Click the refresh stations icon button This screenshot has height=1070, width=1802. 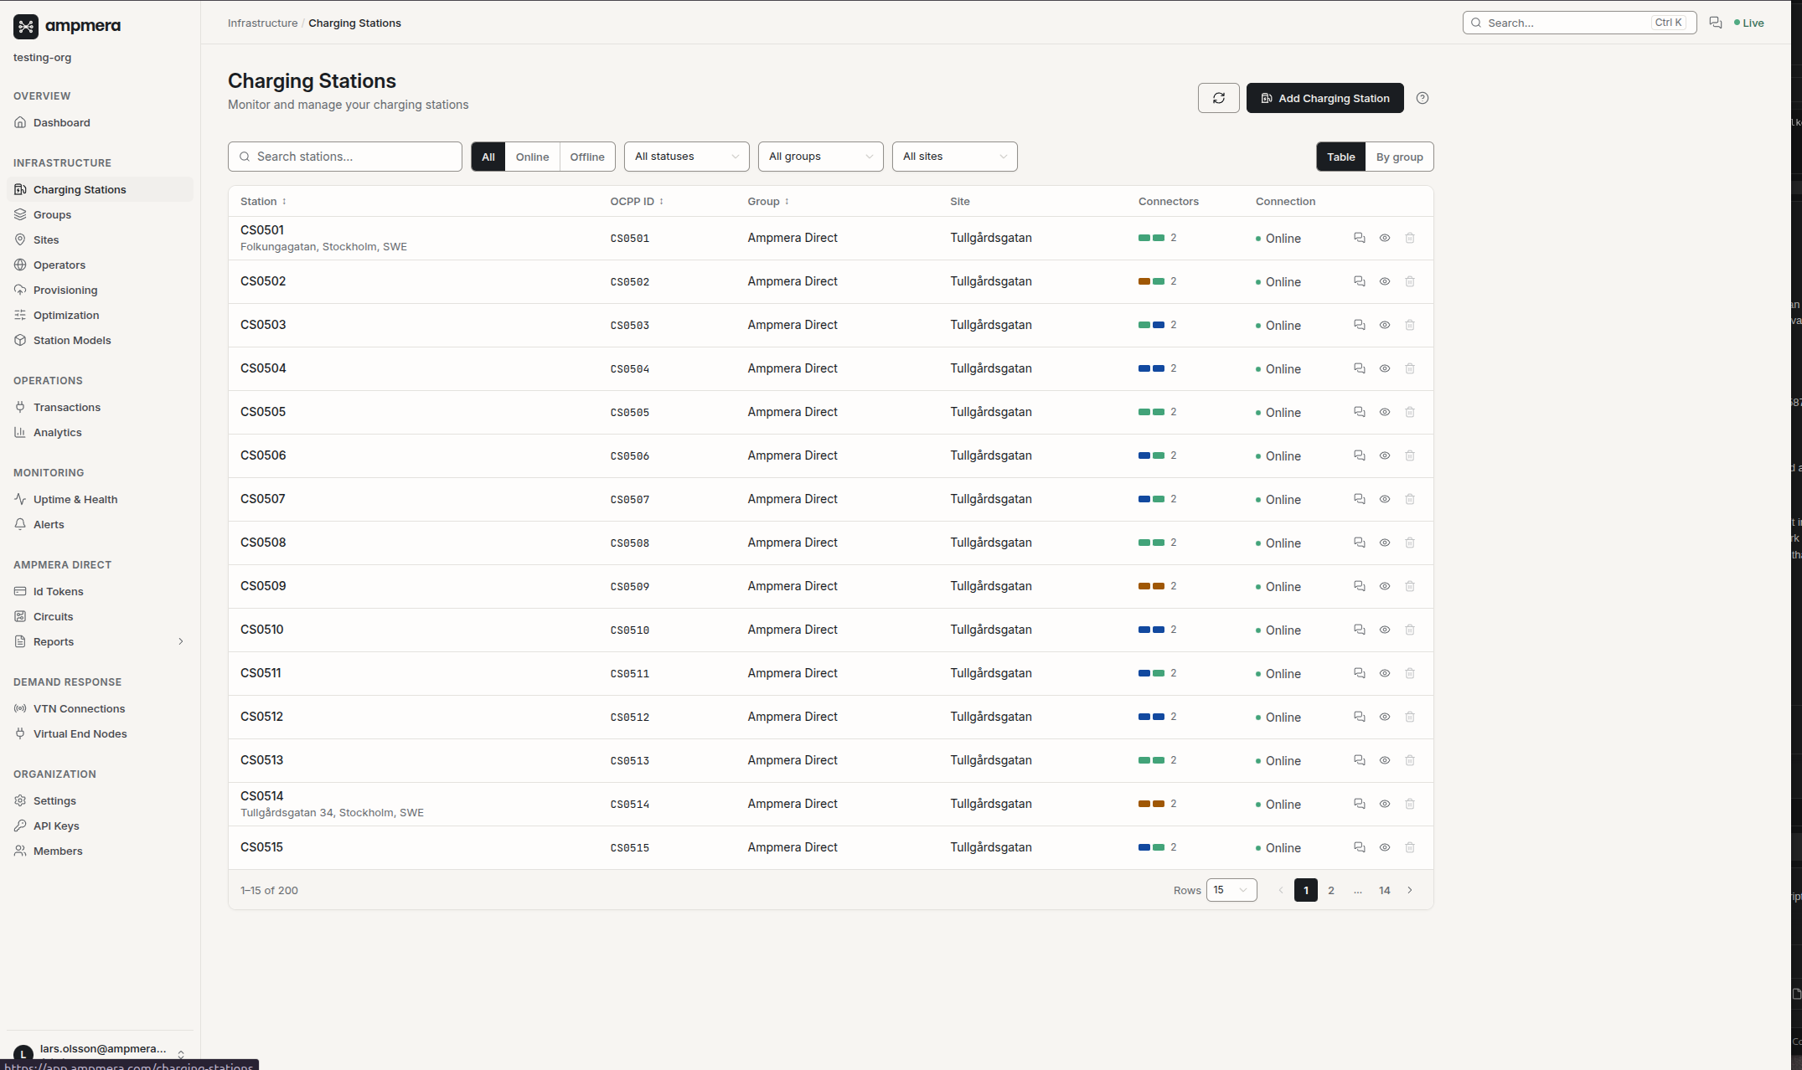pyautogui.click(x=1218, y=98)
